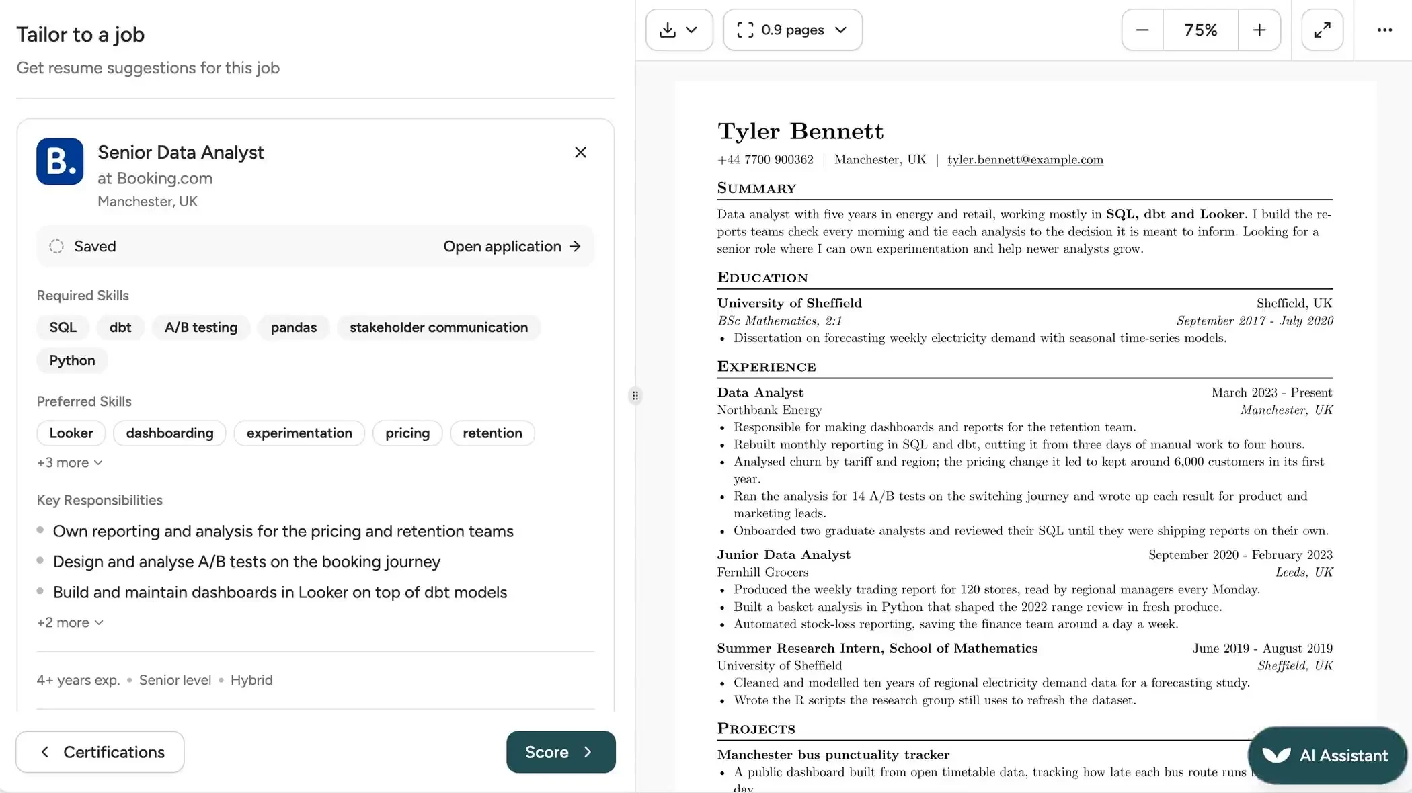Select the Python skill chip
Screen dimensions: 1412x793
point(72,360)
